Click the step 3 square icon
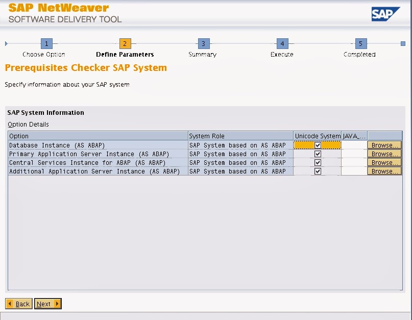Image resolution: width=412 pixels, height=320 pixels. pos(203,44)
